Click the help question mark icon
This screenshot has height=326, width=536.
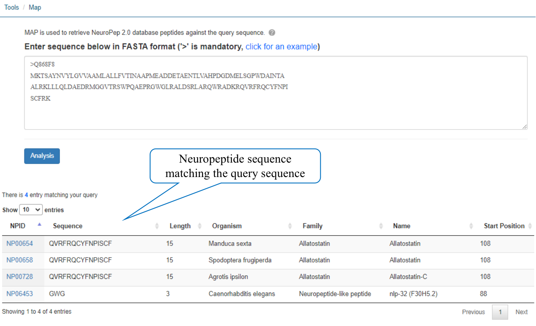(x=272, y=33)
